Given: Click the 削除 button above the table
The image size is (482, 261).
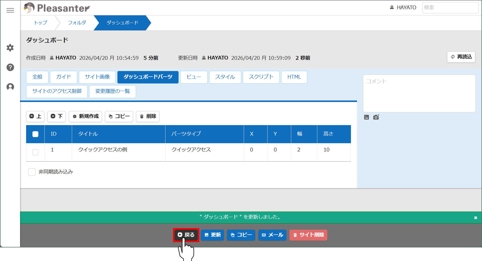Looking at the screenshot, I should [148, 116].
